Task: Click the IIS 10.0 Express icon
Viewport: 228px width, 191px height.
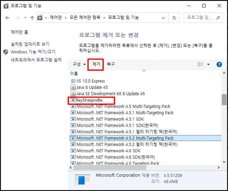Action: click(73, 81)
